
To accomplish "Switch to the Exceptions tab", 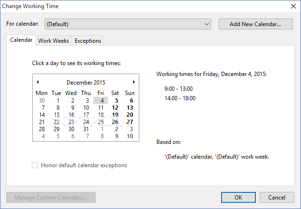I will click(x=88, y=41).
